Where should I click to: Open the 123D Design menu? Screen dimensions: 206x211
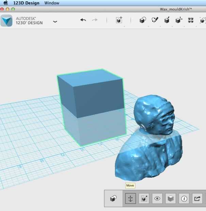pyautogui.click(x=26, y=3)
